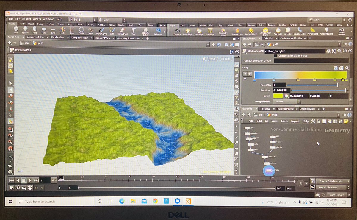Open the Windows menu
The width and height of the screenshot is (357, 220).
click(48, 19)
